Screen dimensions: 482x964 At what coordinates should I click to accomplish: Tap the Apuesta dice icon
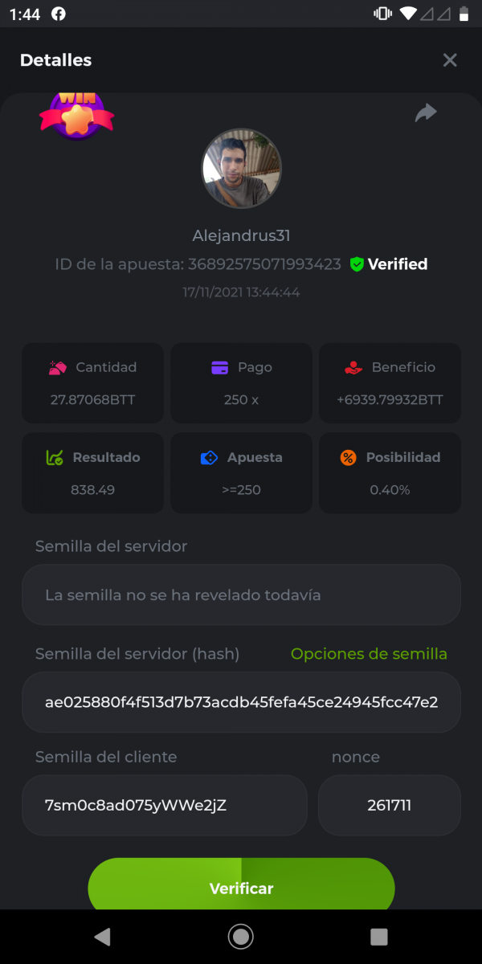click(209, 458)
